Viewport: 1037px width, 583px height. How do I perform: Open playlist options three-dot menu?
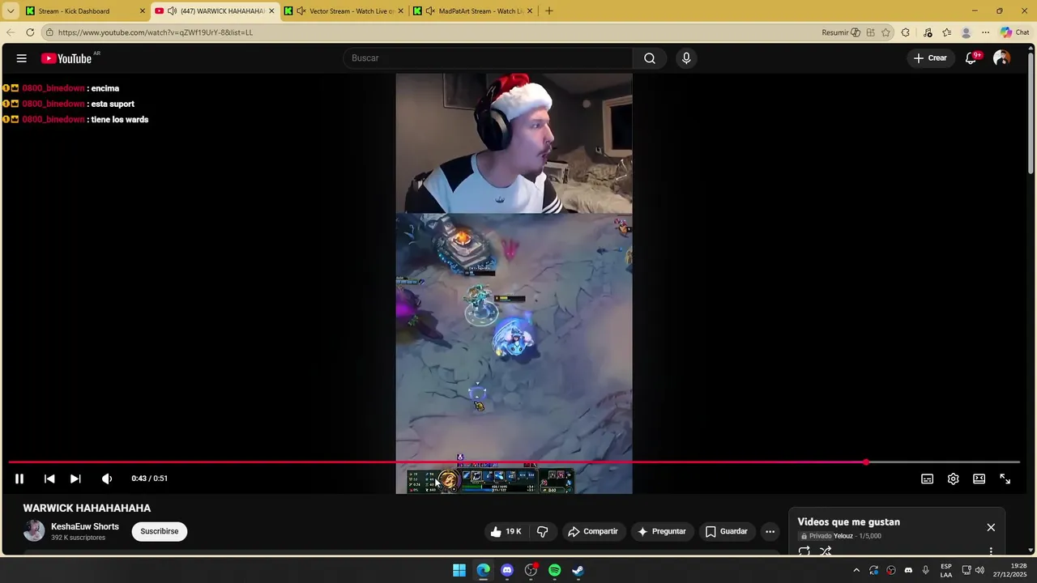pos(991,551)
